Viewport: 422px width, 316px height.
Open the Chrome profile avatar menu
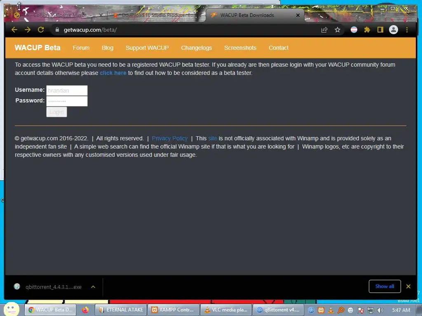click(x=394, y=30)
